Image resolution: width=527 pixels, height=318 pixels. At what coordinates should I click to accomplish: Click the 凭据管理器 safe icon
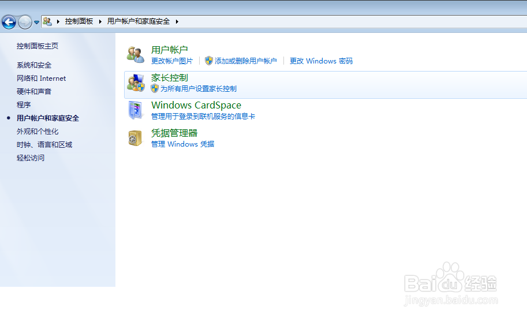point(136,138)
